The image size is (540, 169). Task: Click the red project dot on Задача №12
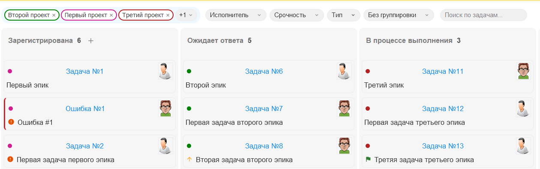[x=368, y=109]
